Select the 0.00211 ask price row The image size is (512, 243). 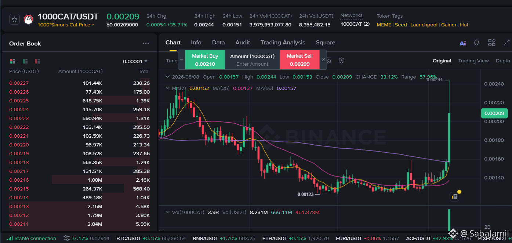point(79,224)
